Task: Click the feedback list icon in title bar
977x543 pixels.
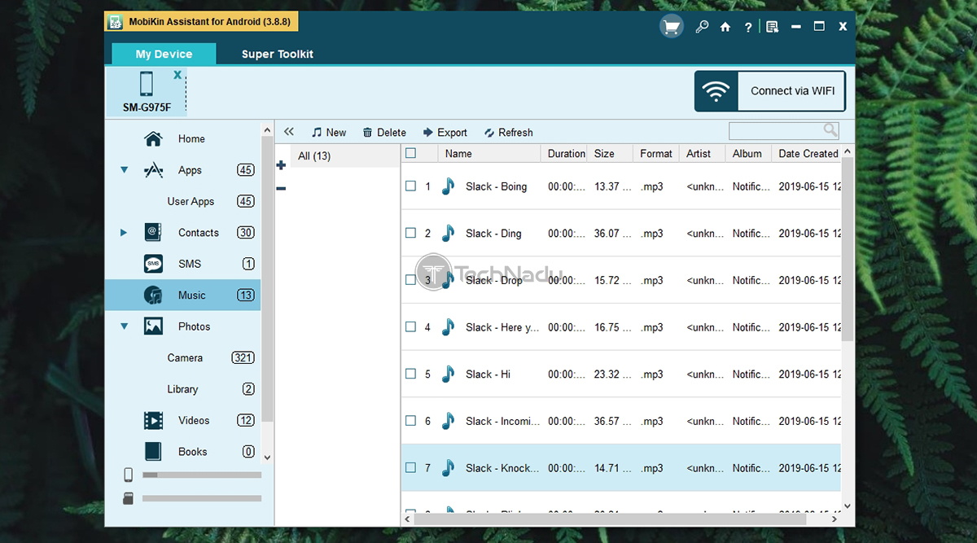Action: point(773,27)
